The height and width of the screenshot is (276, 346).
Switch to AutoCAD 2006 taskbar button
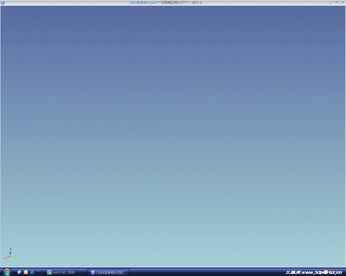pyautogui.click(x=65, y=272)
